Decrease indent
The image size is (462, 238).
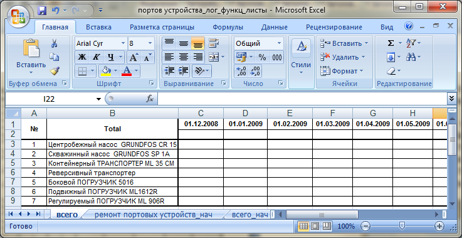[169, 71]
